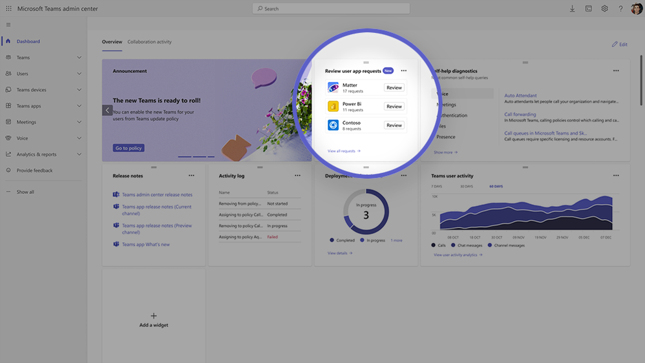
Task: Open the help question mark icon
Action: (620, 8)
